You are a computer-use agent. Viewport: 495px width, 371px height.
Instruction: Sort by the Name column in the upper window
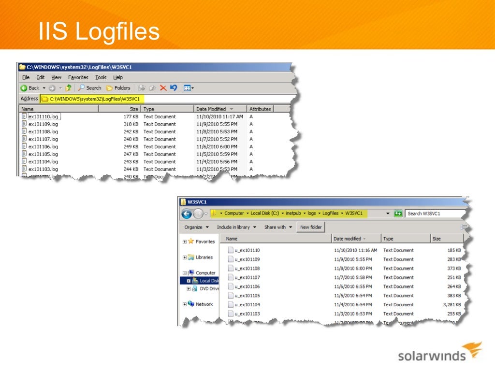tap(58, 109)
